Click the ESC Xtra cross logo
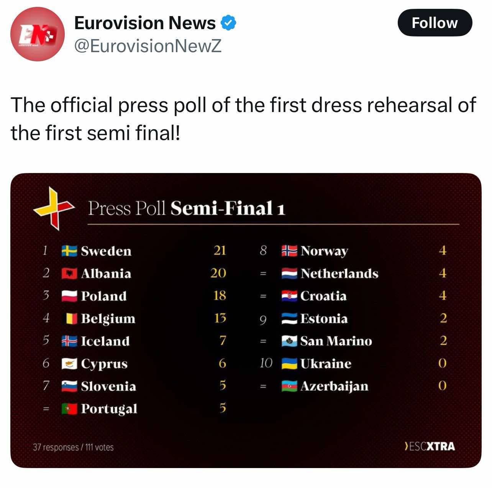 54,208
